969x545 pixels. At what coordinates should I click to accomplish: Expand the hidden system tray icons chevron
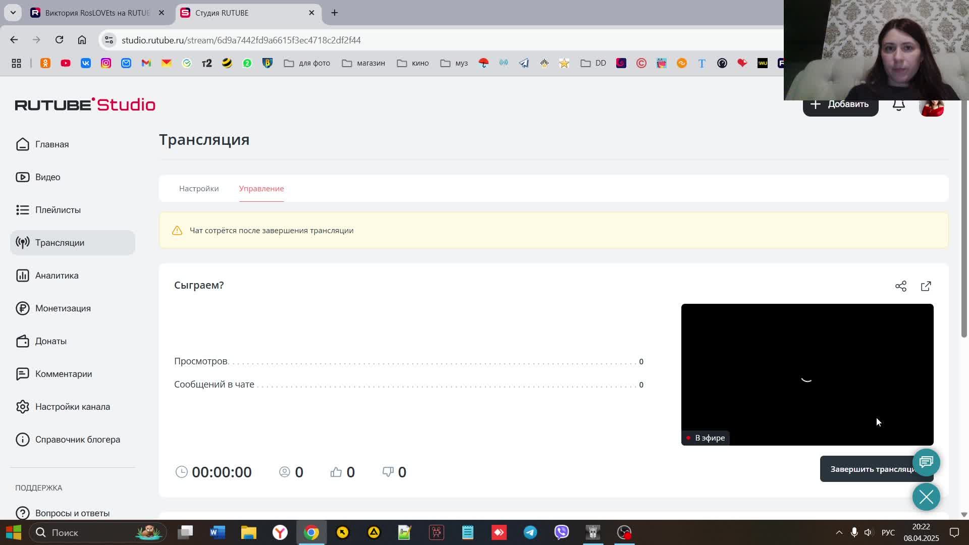point(839,532)
